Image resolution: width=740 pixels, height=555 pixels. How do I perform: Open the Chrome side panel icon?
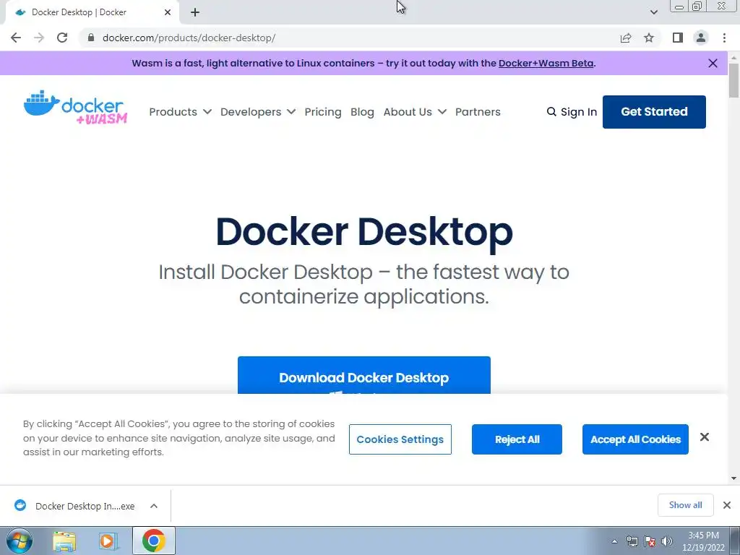678,38
